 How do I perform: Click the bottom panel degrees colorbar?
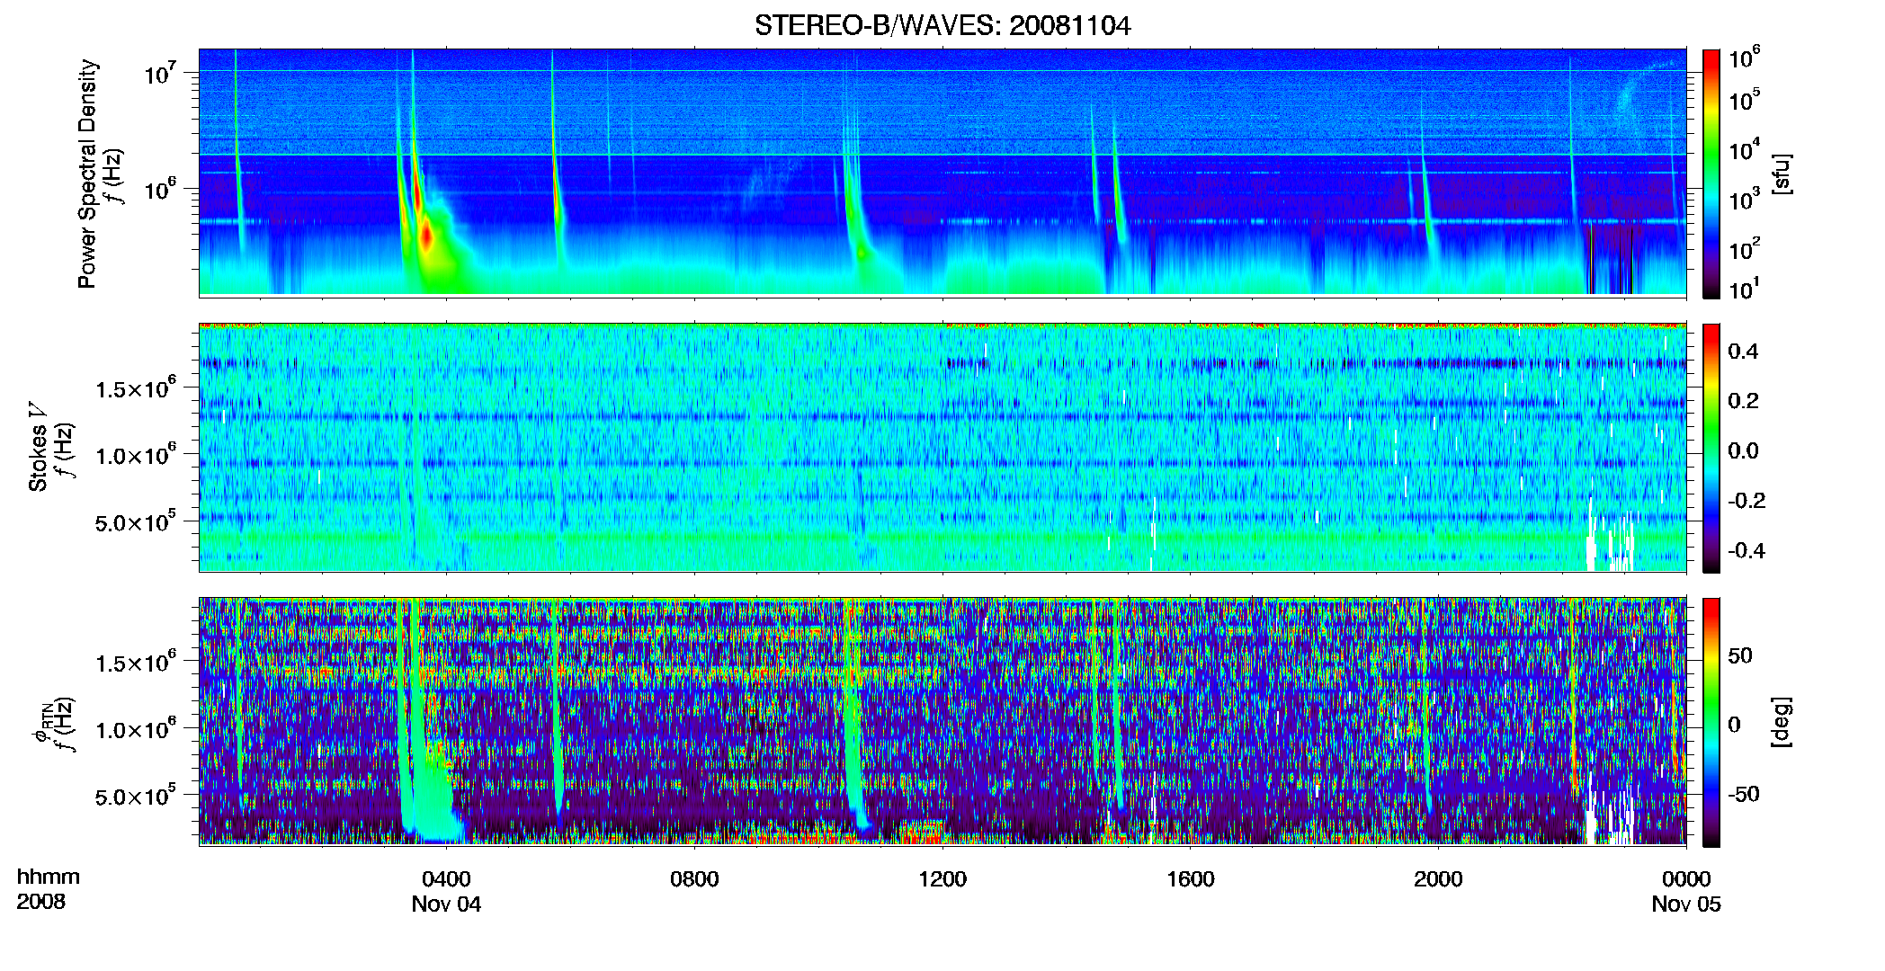tap(1711, 722)
